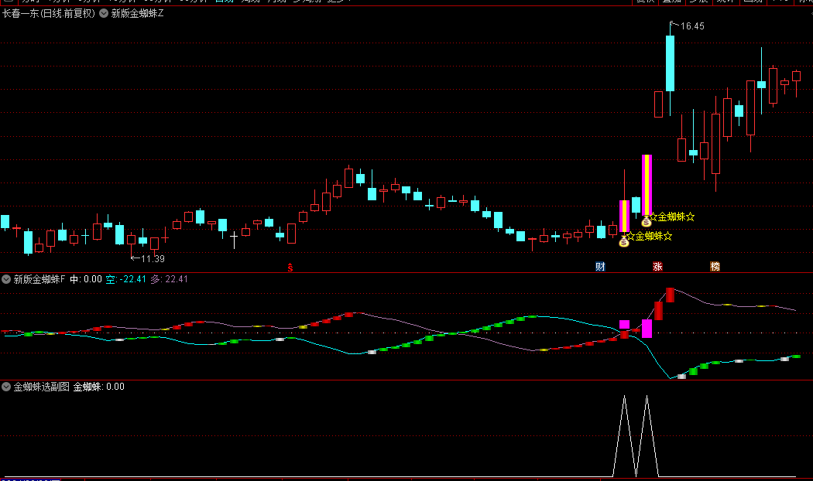Select the lower ☆金蜘蛛☆ signal label
This screenshot has height=481, width=813.
click(x=650, y=236)
